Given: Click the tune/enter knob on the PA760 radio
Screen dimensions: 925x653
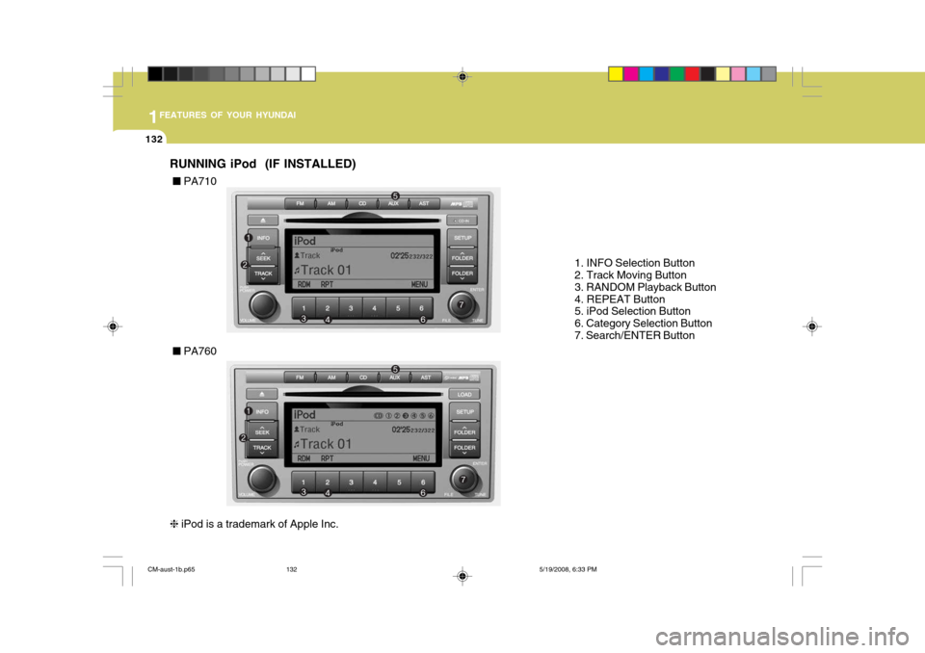Looking at the screenshot, I should coord(463,480).
